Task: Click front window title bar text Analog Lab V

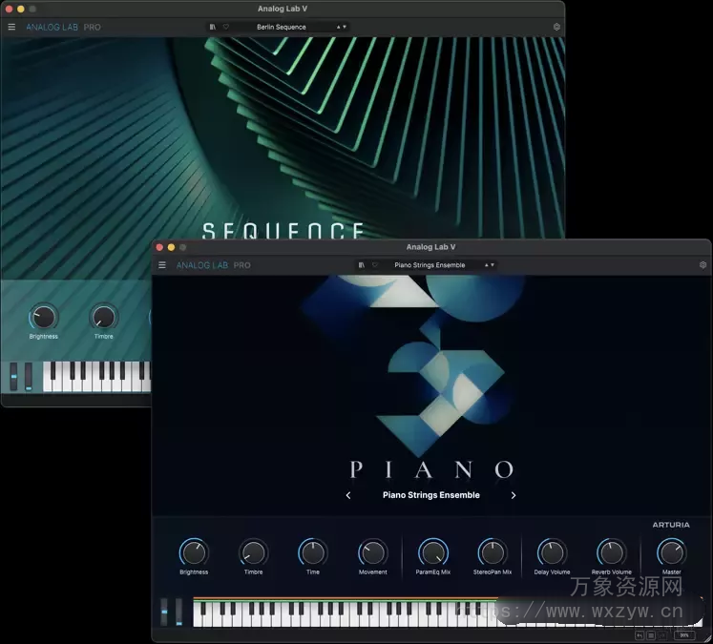Action: (x=430, y=247)
